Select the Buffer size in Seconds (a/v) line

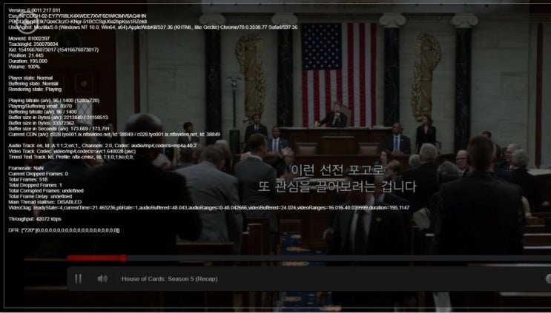tap(59, 129)
